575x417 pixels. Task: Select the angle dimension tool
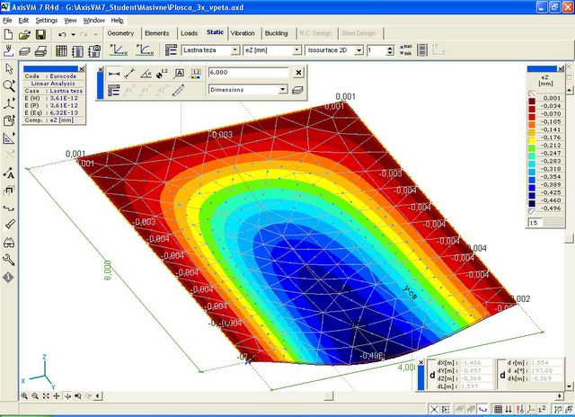(x=146, y=74)
